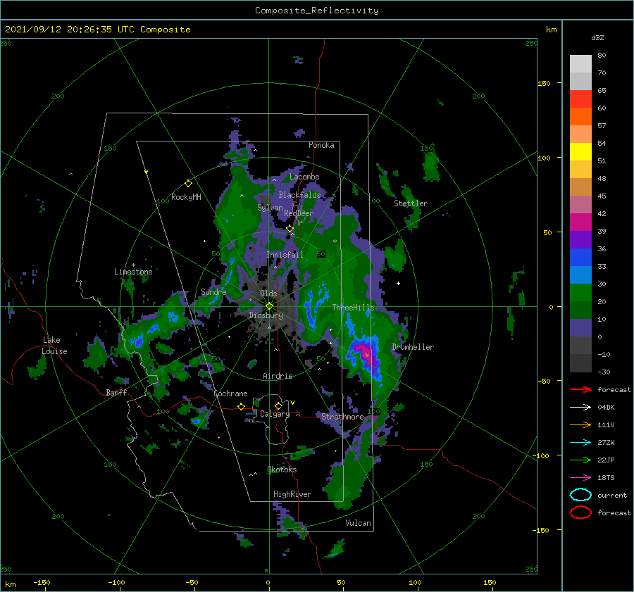
Task: Click the red forecast ellipse icon
Action: click(580, 512)
